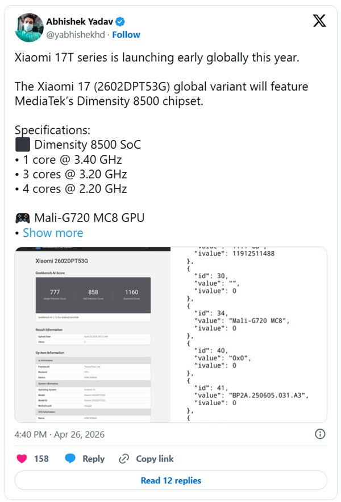The height and width of the screenshot is (502, 341).
Task: Open the JSON code image
Action: pos(249,335)
